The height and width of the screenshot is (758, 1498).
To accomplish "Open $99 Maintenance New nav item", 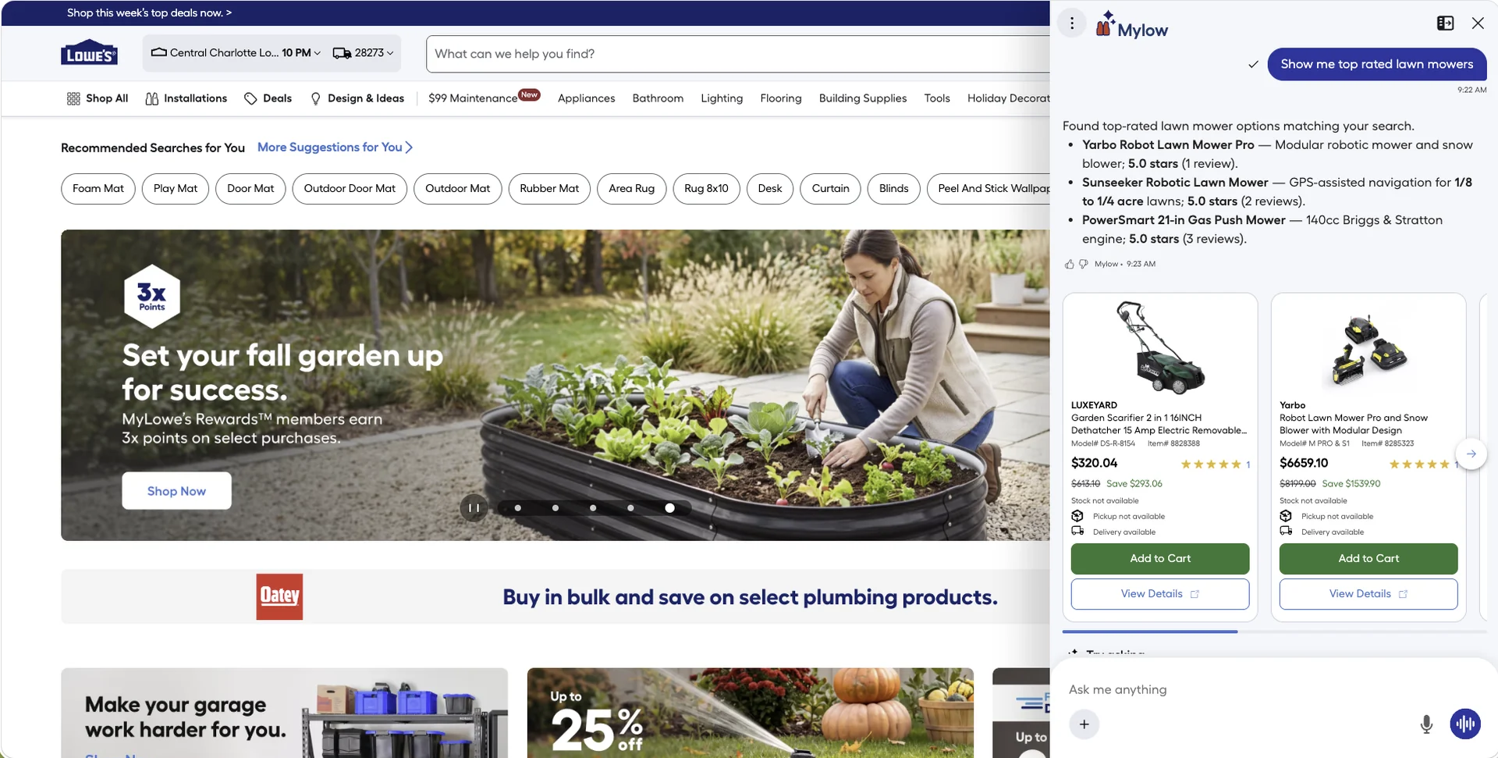I will pos(484,98).
